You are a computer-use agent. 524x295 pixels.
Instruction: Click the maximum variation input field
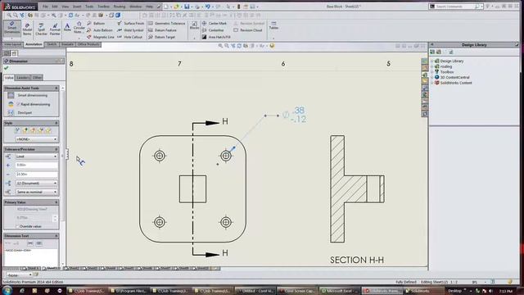[36, 166]
